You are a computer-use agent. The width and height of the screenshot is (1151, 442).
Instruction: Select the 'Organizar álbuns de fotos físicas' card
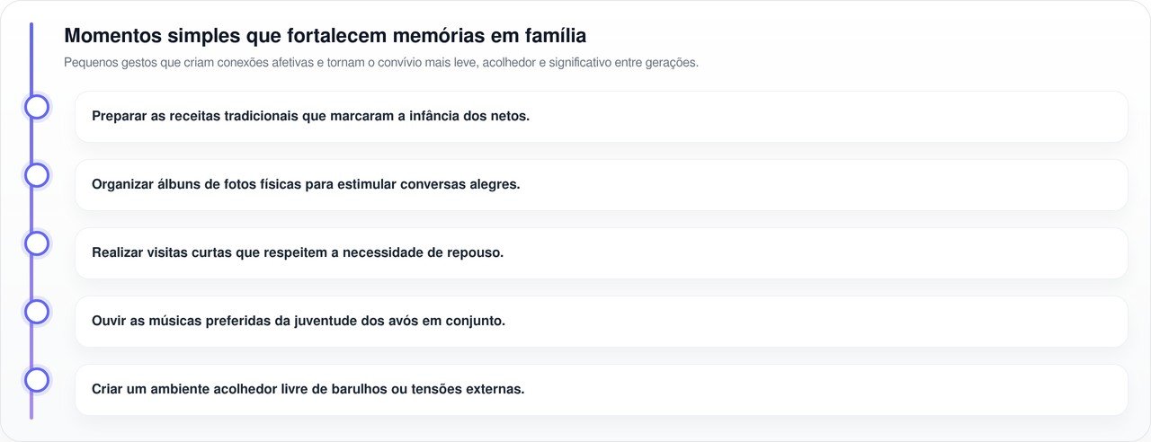click(601, 185)
